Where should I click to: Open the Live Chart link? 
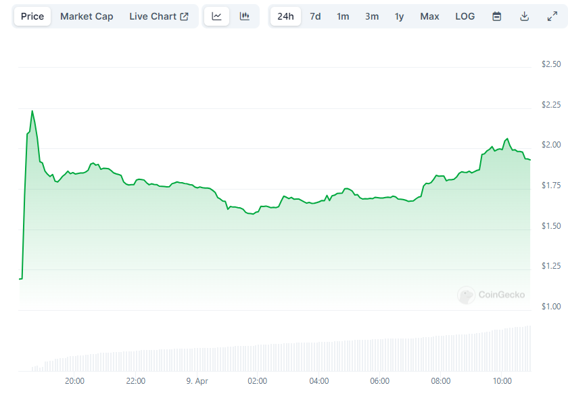159,16
